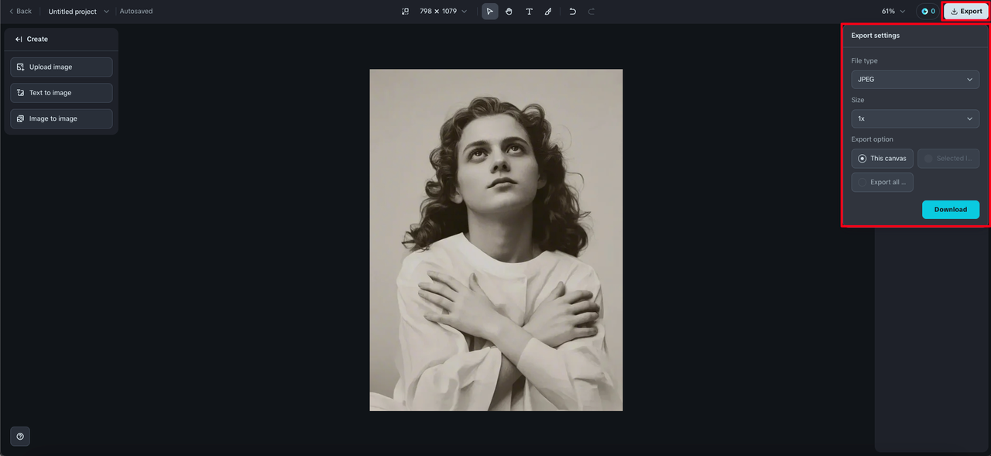
Task: Open the JPEG file type dropdown
Action: pos(915,80)
